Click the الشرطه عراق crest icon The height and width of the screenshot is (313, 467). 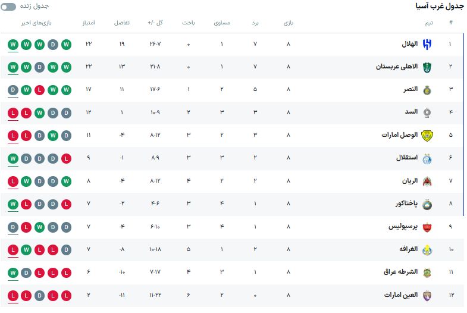[427, 273]
